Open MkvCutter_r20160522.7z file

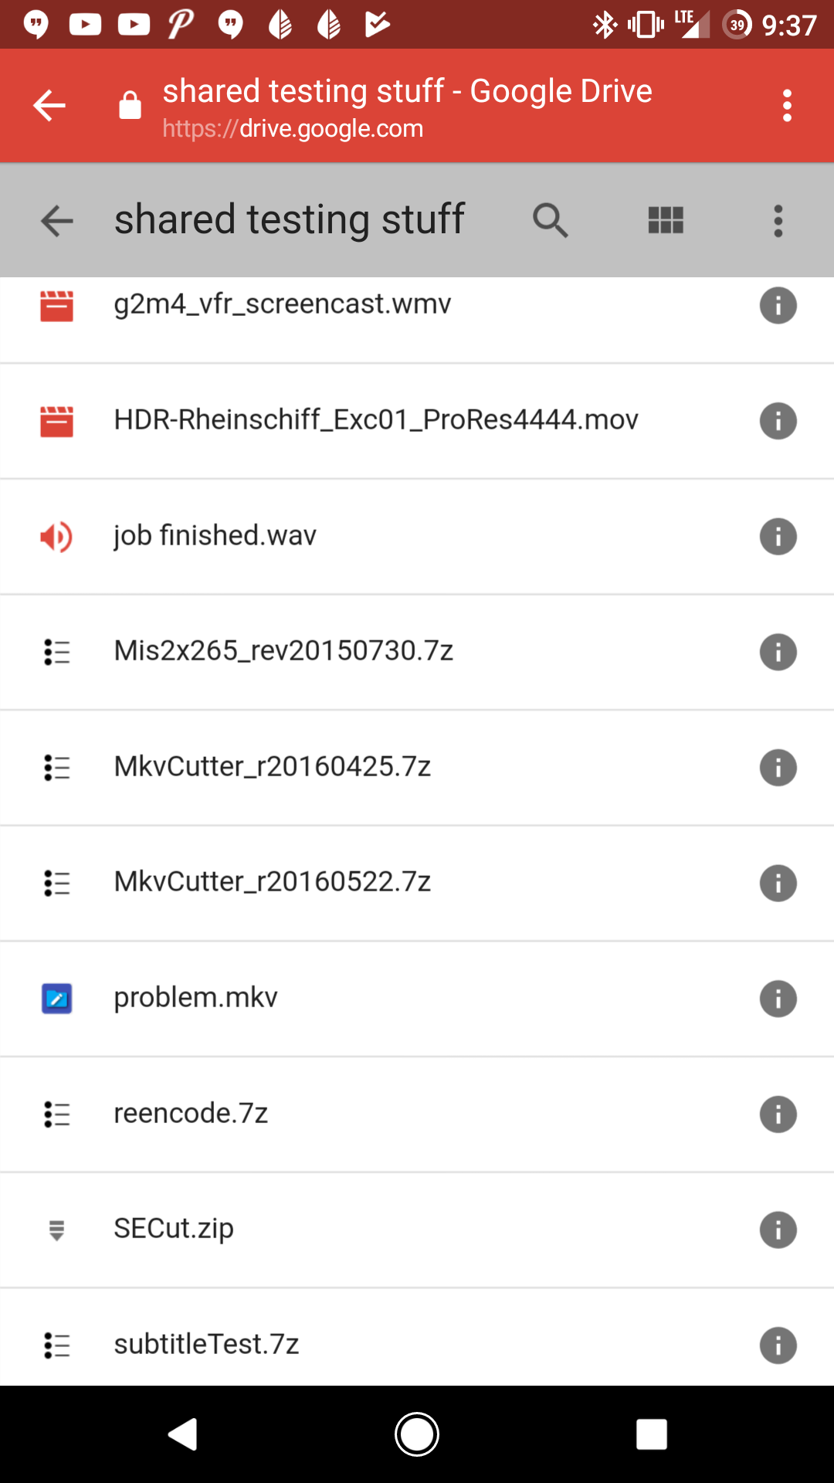pyautogui.click(x=272, y=882)
